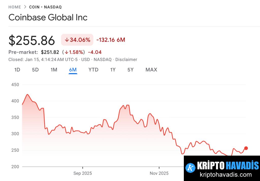
Task: Click the COIN · NASDAQ breadcrumb entry
Action: 45,7
